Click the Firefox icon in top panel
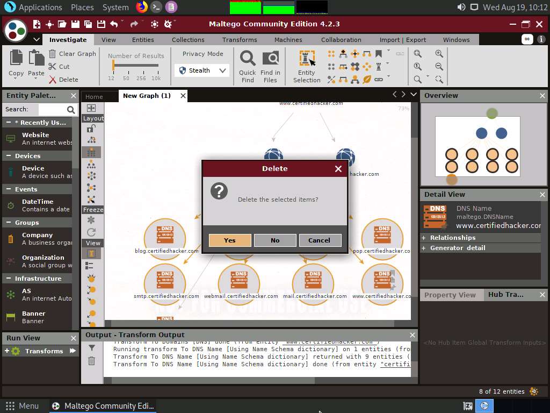The height and width of the screenshot is (413, 550). point(142,7)
